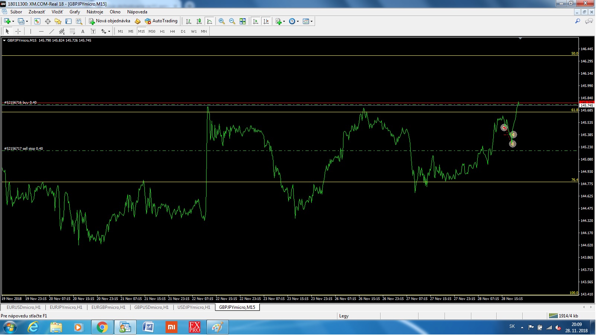Open the Súbor menu
Viewport: 596px width, 336px height.
(x=16, y=12)
